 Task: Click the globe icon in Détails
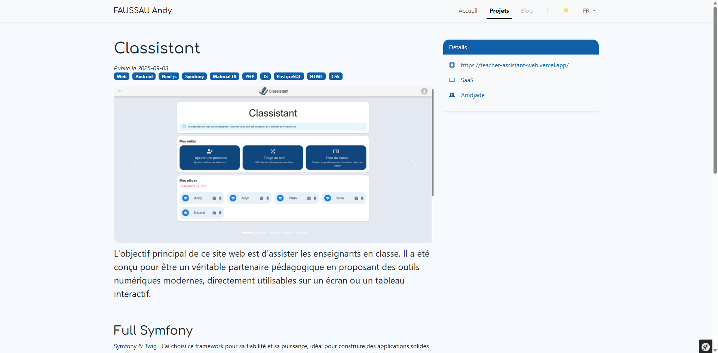coord(452,65)
